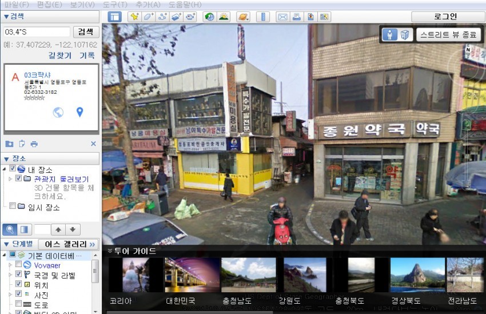486x314 pixels.
Task: Open the 길찾기 directions link
Action: (60, 55)
